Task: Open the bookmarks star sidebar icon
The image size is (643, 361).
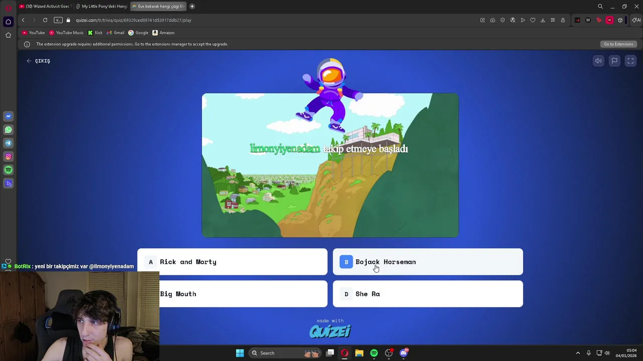Action: point(8,35)
